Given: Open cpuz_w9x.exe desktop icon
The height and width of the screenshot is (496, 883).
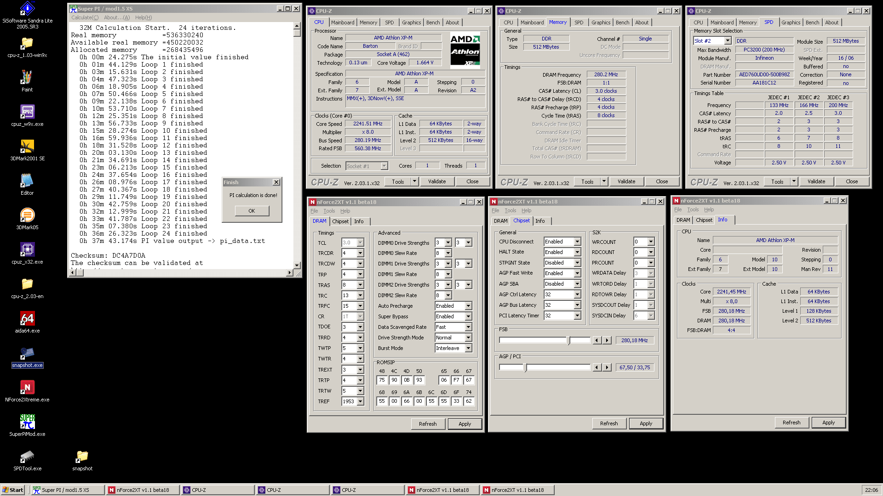Looking at the screenshot, I should [x=27, y=116].
